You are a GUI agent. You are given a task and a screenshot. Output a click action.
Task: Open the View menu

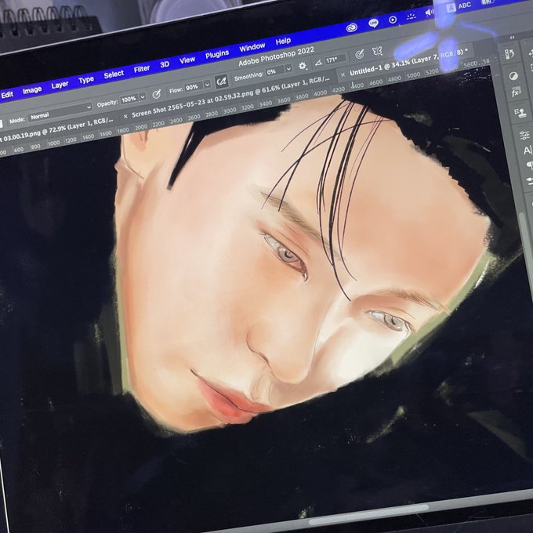point(187,60)
